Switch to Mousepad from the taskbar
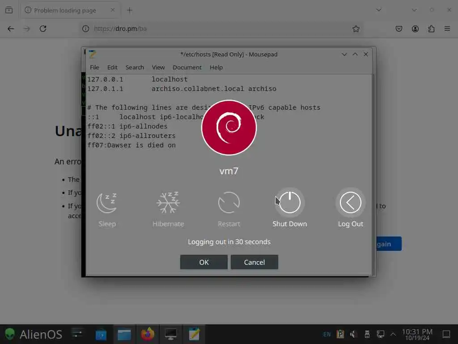Viewport: 458px width, 344px height. pos(194,334)
